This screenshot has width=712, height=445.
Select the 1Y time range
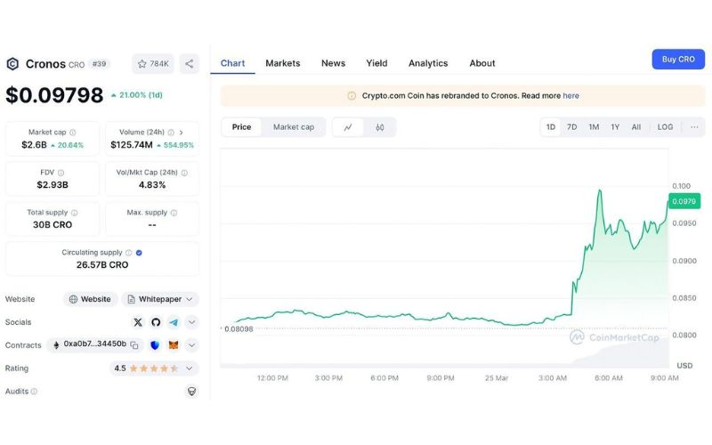[x=615, y=127]
